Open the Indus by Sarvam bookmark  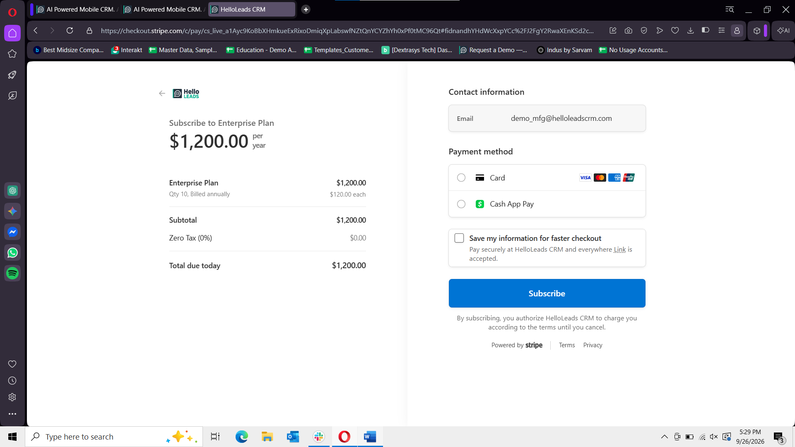pos(564,50)
